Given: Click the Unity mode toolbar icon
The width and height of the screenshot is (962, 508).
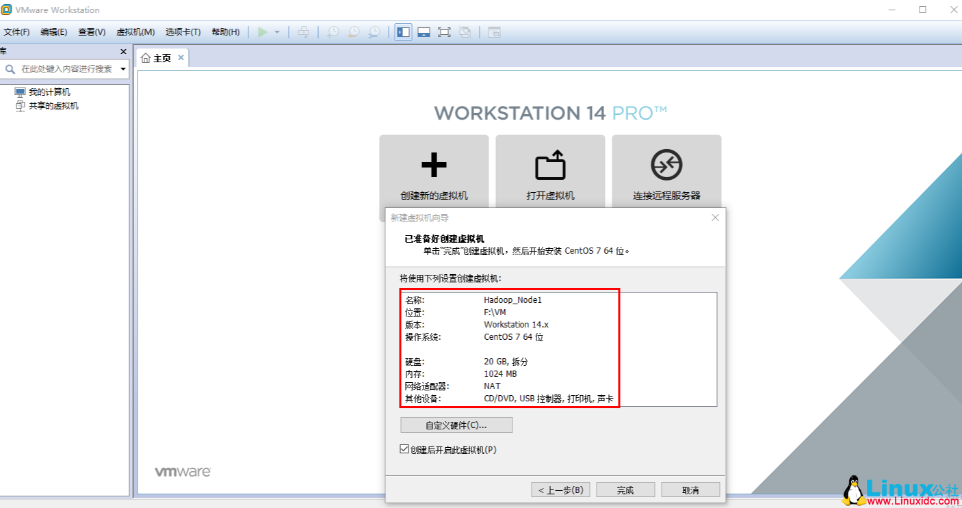Looking at the screenshot, I should 465,31.
